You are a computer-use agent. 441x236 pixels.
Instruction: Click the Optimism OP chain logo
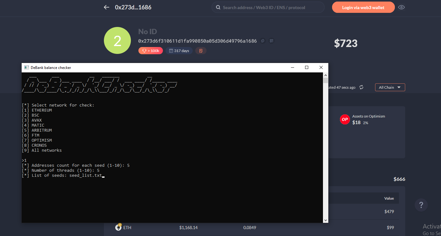pos(345,119)
